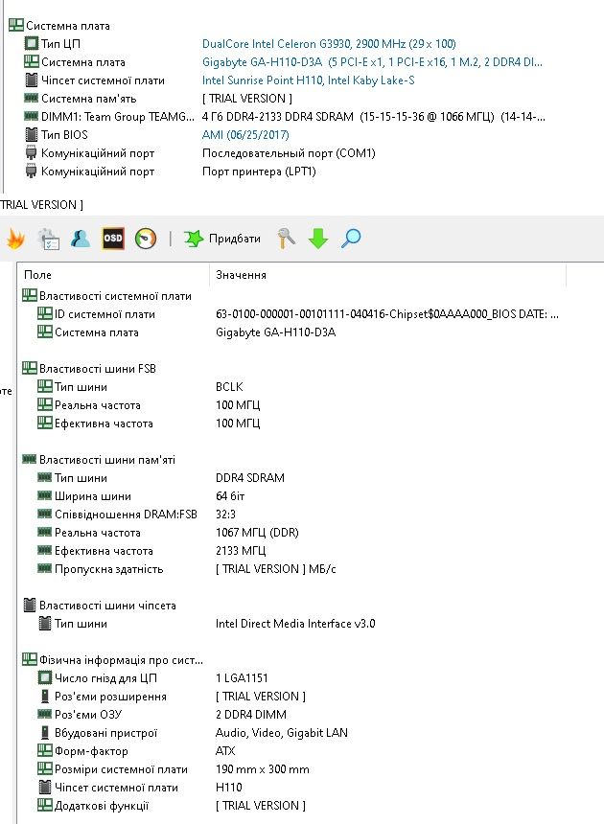Click the 1067 МГц (DDR) value

[257, 533]
